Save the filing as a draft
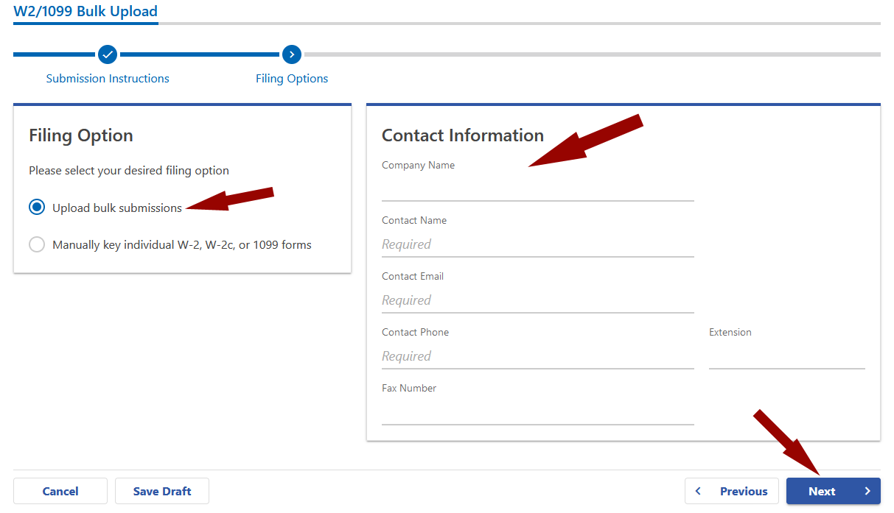This screenshot has width=894, height=513. click(x=161, y=491)
